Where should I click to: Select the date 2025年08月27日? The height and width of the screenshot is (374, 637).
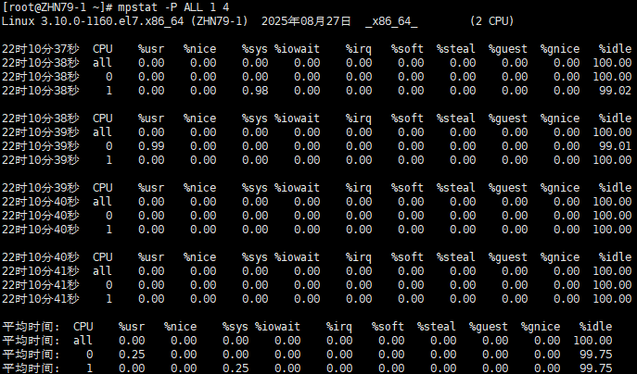click(x=306, y=20)
